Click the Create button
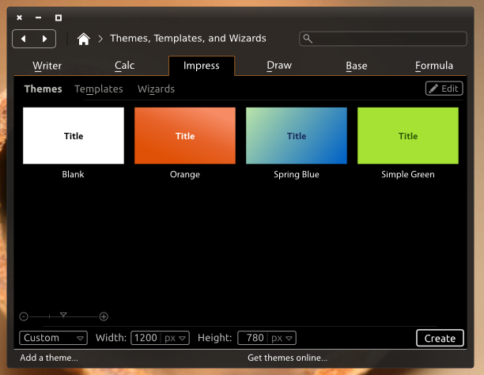 click(x=440, y=339)
